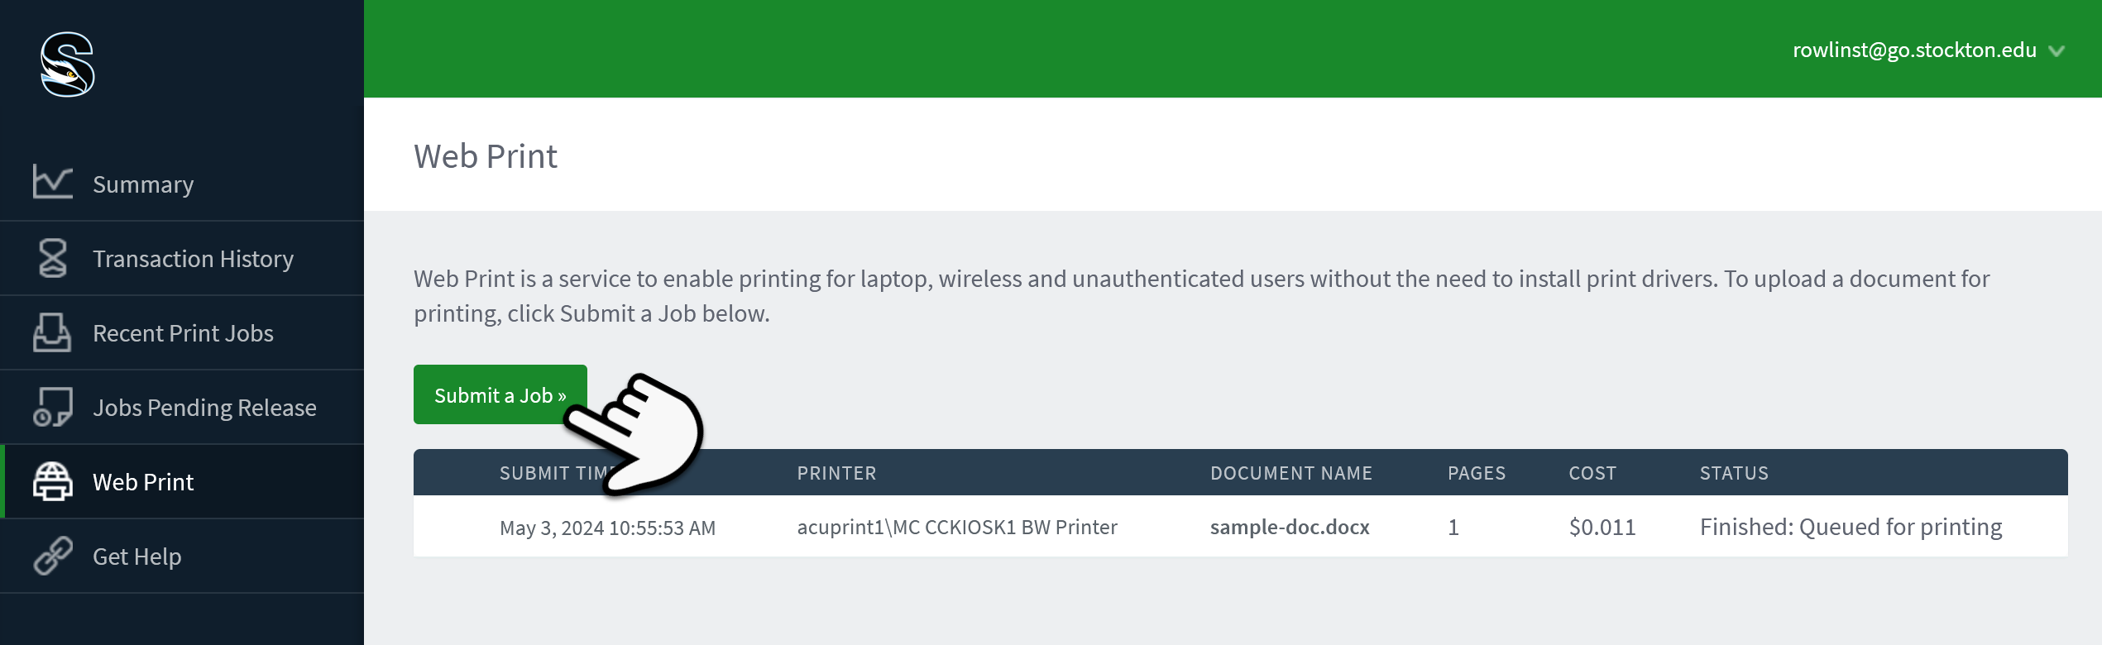Select the May 3, 2024 job row
The width and height of the screenshot is (2102, 645).
coord(1241,527)
